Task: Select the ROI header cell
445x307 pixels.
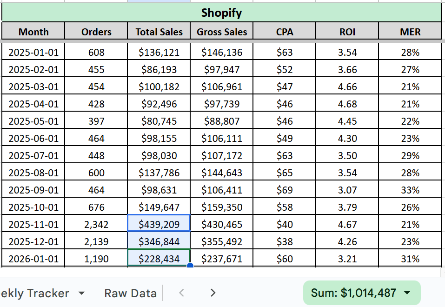Action: [x=347, y=32]
